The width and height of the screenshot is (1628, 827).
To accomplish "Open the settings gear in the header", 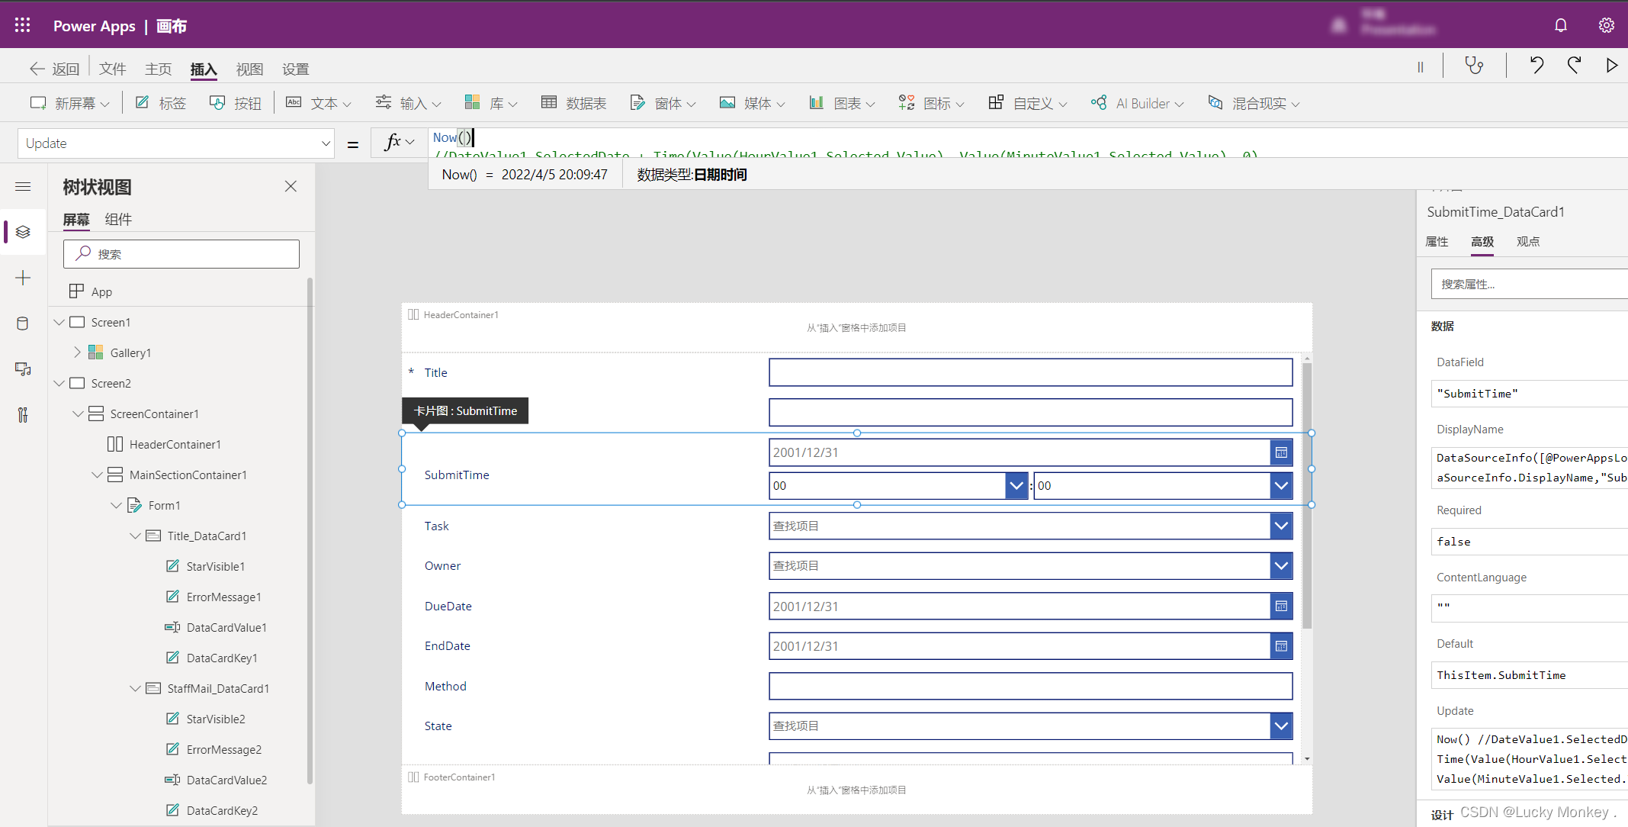I will [1607, 25].
